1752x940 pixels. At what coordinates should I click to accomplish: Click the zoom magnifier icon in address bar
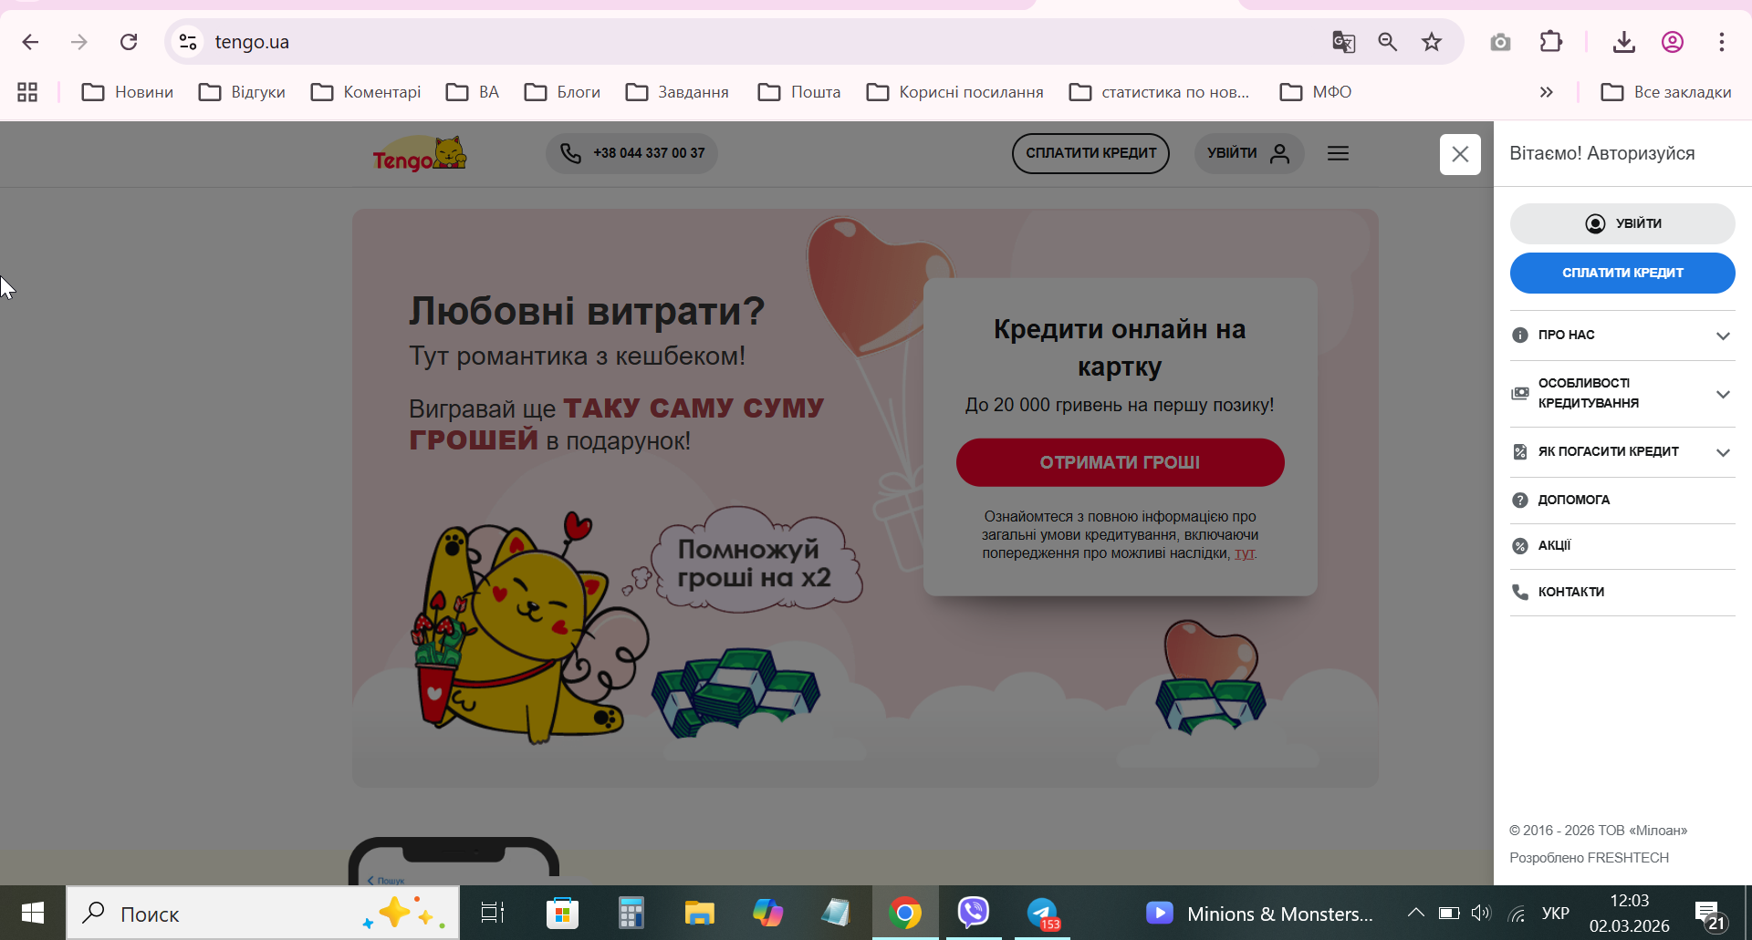tap(1387, 42)
